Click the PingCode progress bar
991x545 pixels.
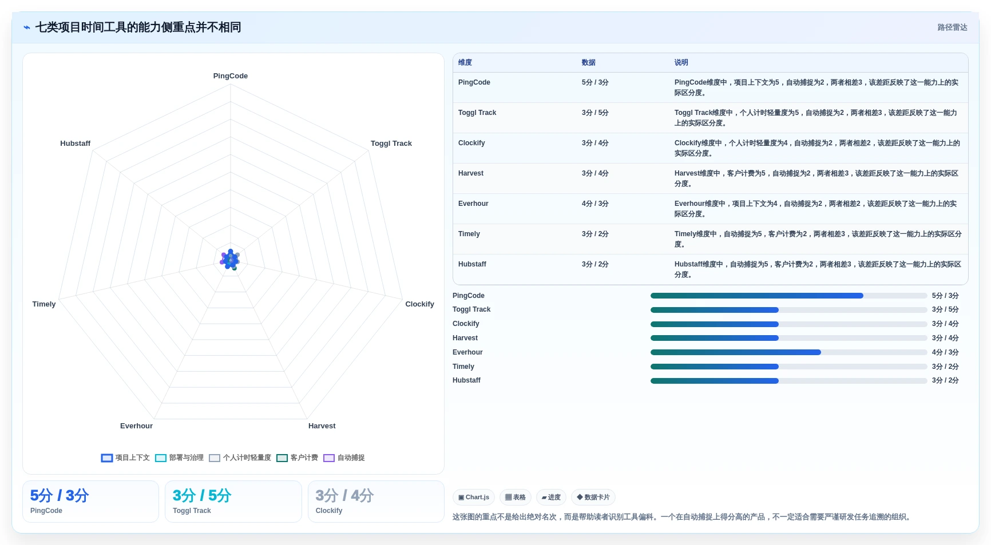(788, 296)
